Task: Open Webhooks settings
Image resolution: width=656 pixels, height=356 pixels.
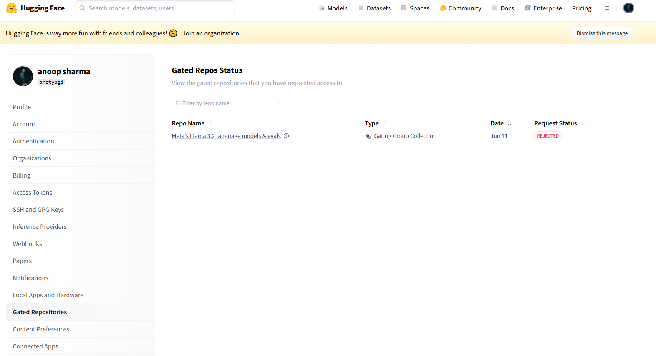Action: coord(81,244)
